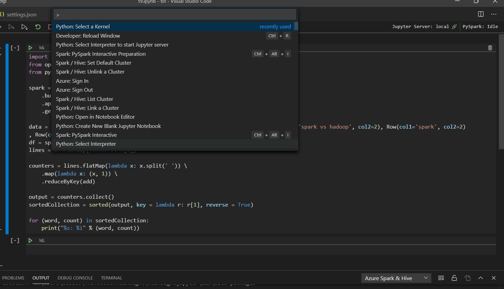The height and width of the screenshot is (289, 504).
Task: Restart the Jupyter kernel with green restart icon
Action: pos(38,27)
